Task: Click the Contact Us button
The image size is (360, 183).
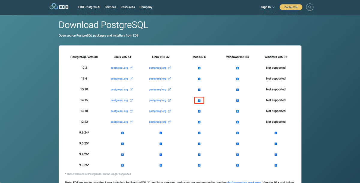Action: click(291, 7)
